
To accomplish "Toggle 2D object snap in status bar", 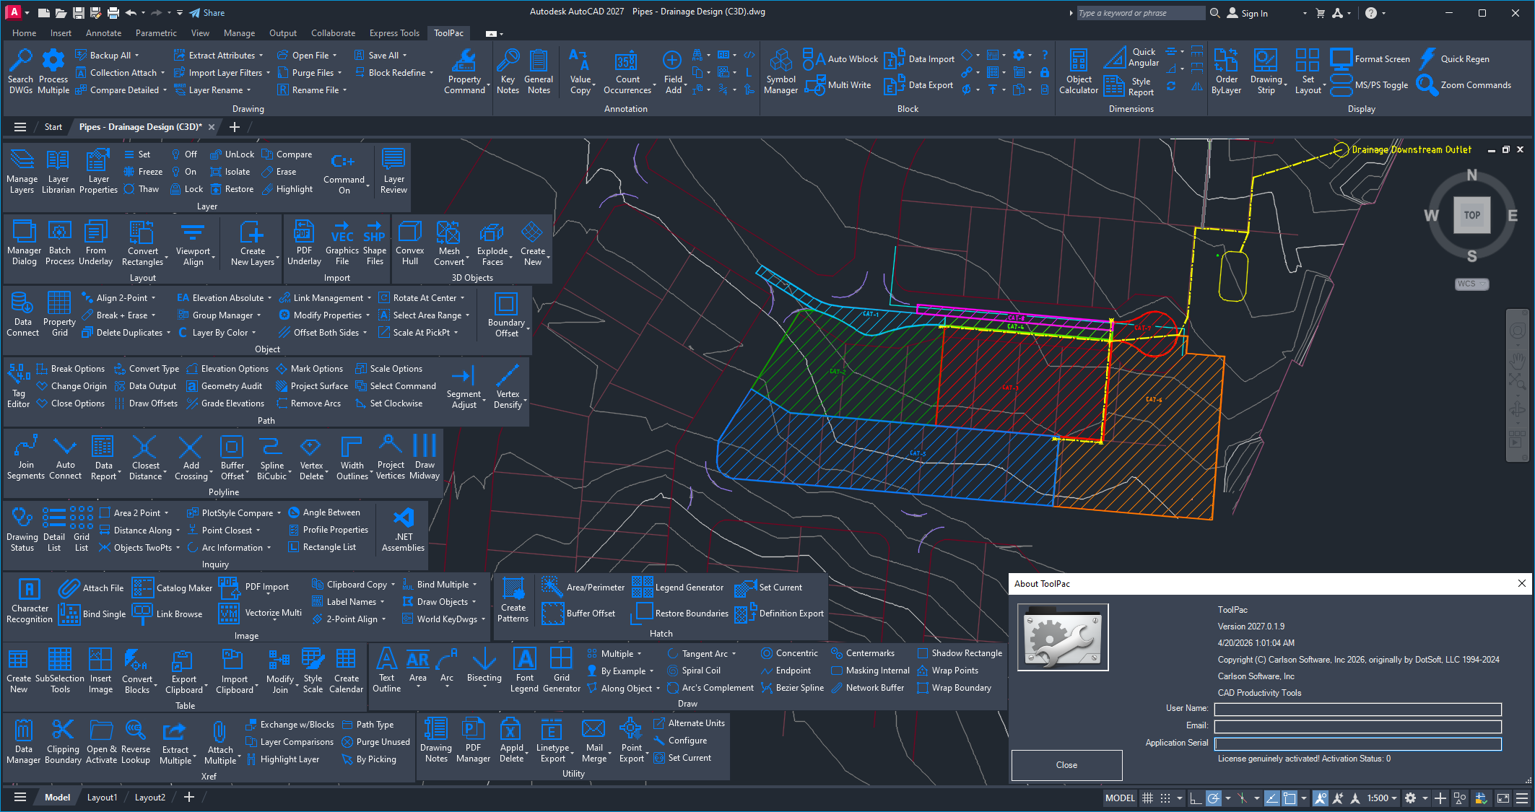I will click(x=1290, y=798).
